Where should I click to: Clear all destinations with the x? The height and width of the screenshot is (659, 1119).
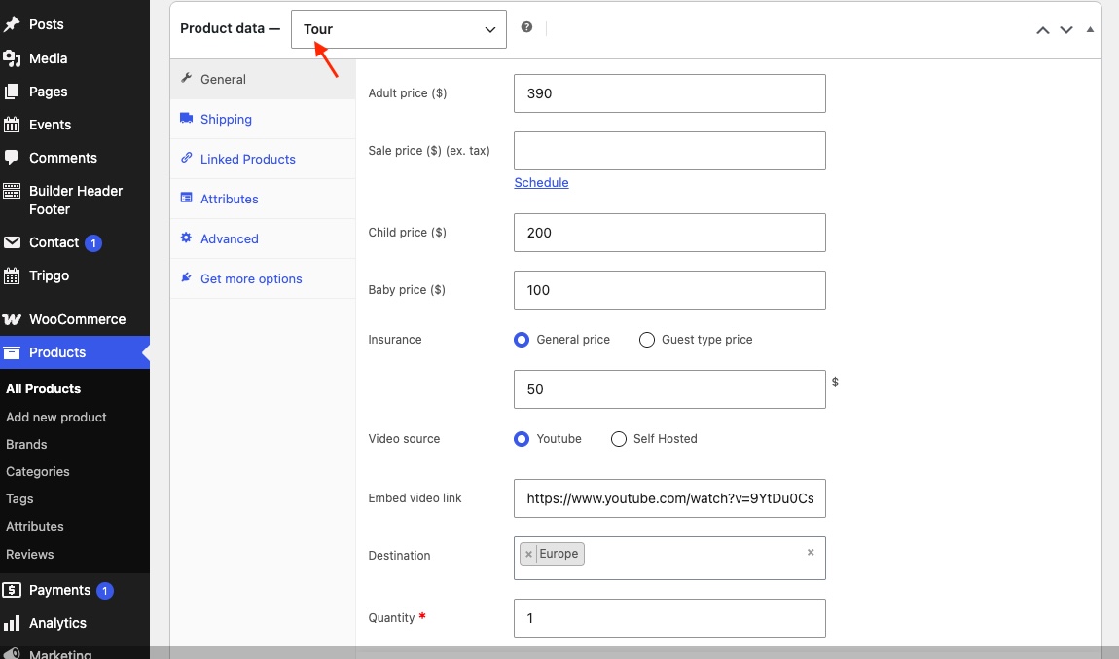[x=811, y=553]
